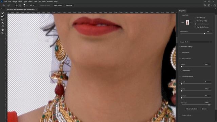Enable Remember Settings option

[x=180, y=47]
